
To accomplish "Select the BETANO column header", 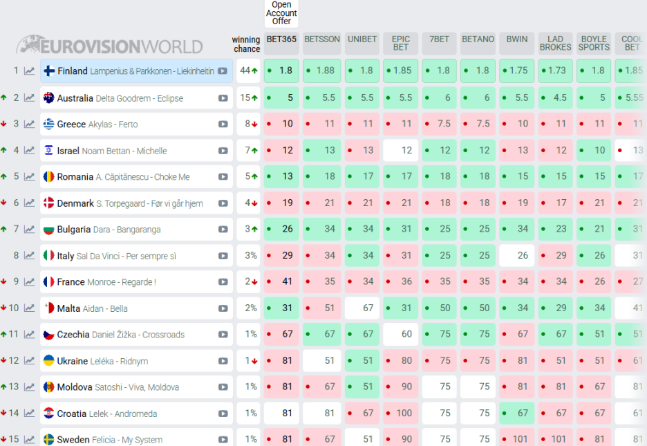I will tap(478, 44).
